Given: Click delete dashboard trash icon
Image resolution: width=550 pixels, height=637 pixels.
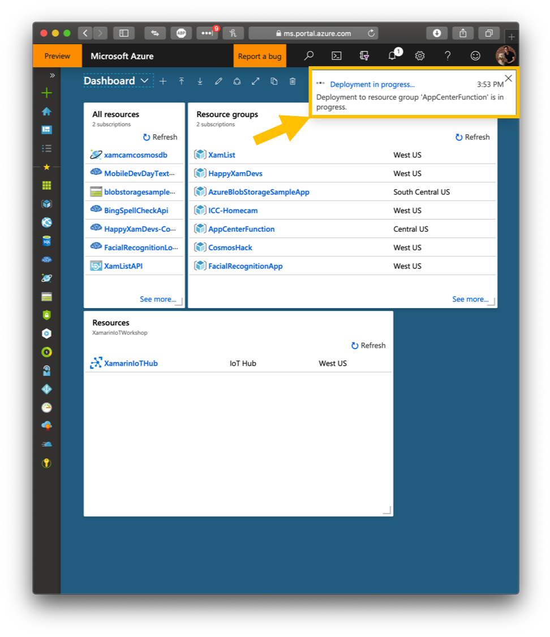Looking at the screenshot, I should [x=293, y=81].
